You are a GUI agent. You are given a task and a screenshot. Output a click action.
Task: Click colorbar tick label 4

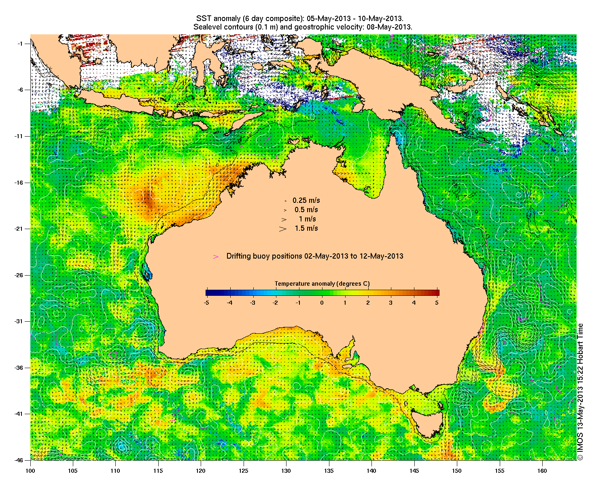414,302
